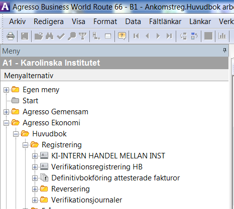
Task: Click the save disk toolbar icon
Action: [x=25, y=36]
